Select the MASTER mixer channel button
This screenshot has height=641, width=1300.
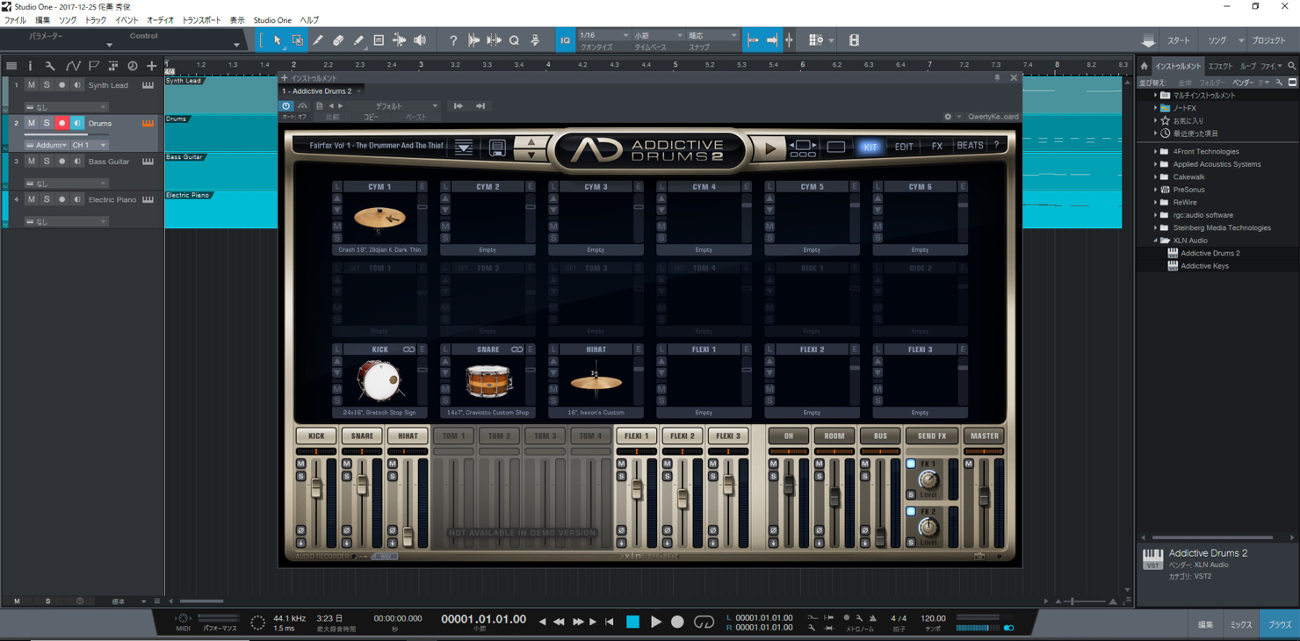coord(984,436)
